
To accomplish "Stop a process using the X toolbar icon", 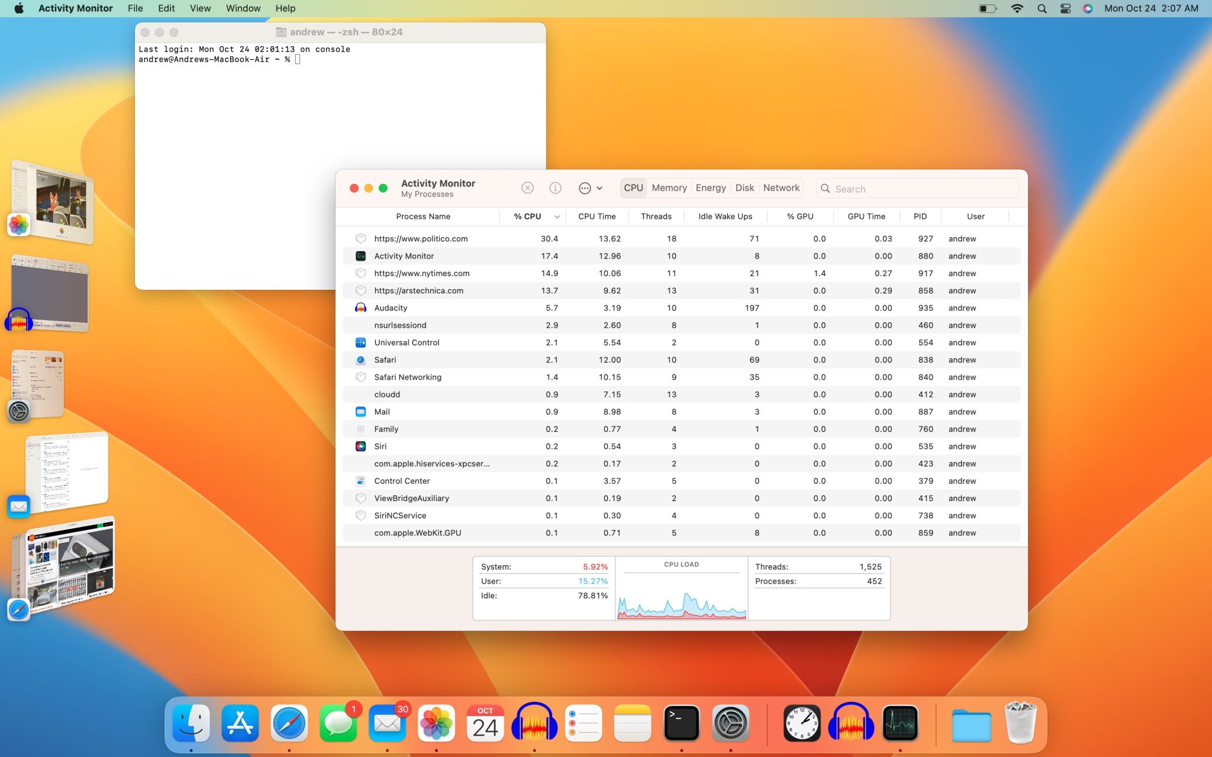I will [527, 187].
